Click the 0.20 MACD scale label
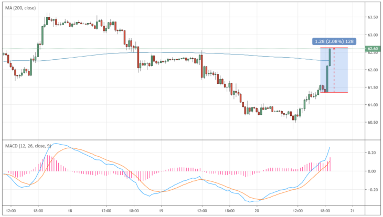The image size is (383, 217). [372, 153]
